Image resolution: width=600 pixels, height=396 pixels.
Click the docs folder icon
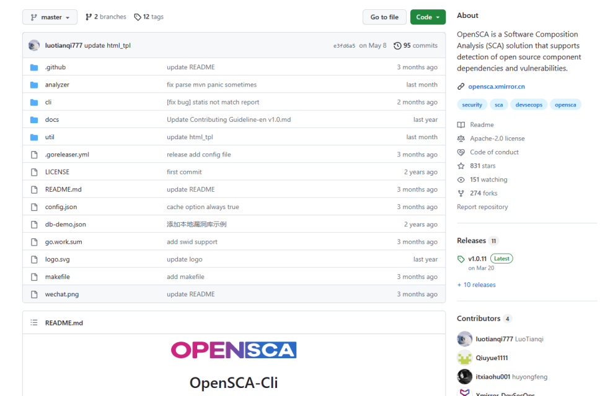pos(34,120)
